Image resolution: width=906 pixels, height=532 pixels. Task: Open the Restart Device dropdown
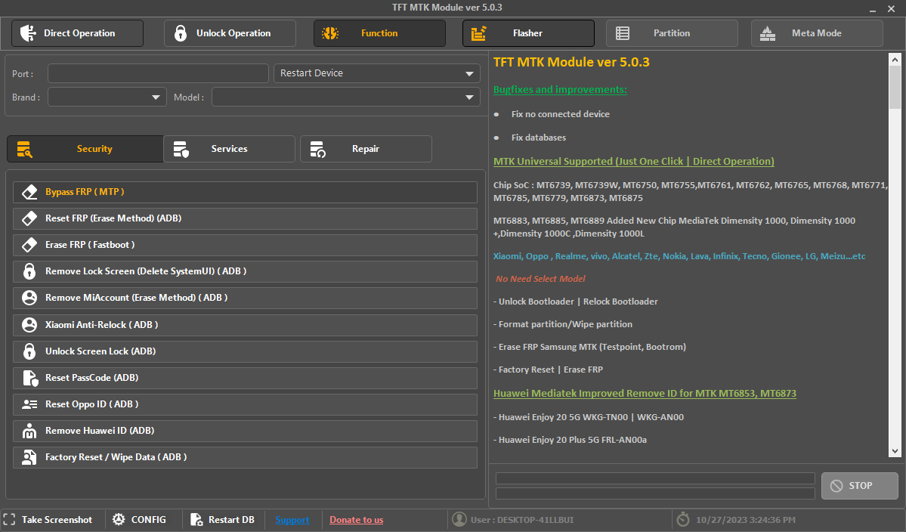point(377,73)
